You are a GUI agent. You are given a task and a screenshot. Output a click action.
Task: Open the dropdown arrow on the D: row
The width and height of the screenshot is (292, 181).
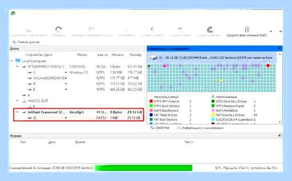coord(66,84)
